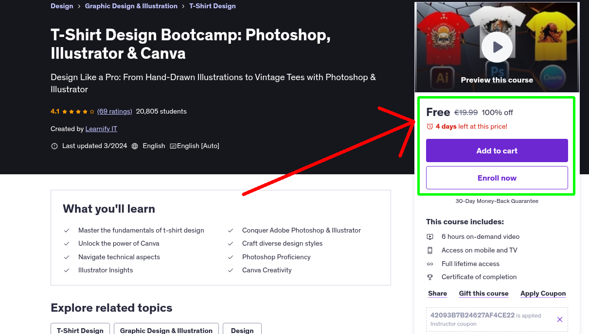
Task: Click the 6 hours on-demand video text
Action: (481, 236)
